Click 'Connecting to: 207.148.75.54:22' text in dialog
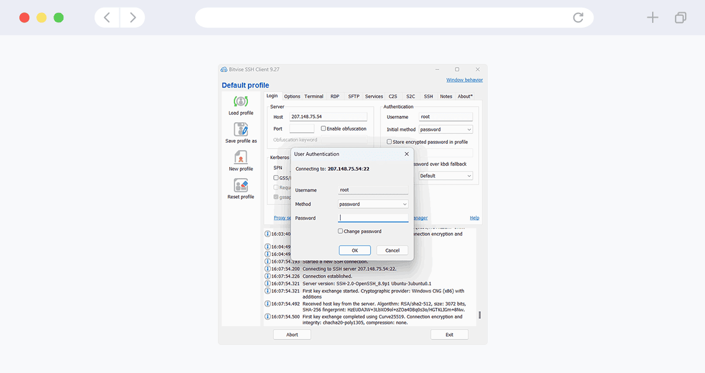This screenshot has height=373, width=705. (x=333, y=169)
